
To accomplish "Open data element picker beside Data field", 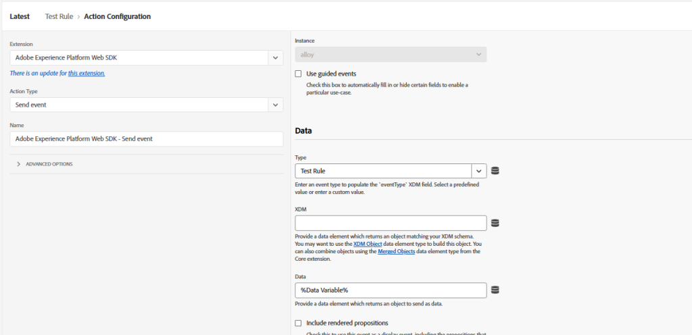I will (495, 290).
